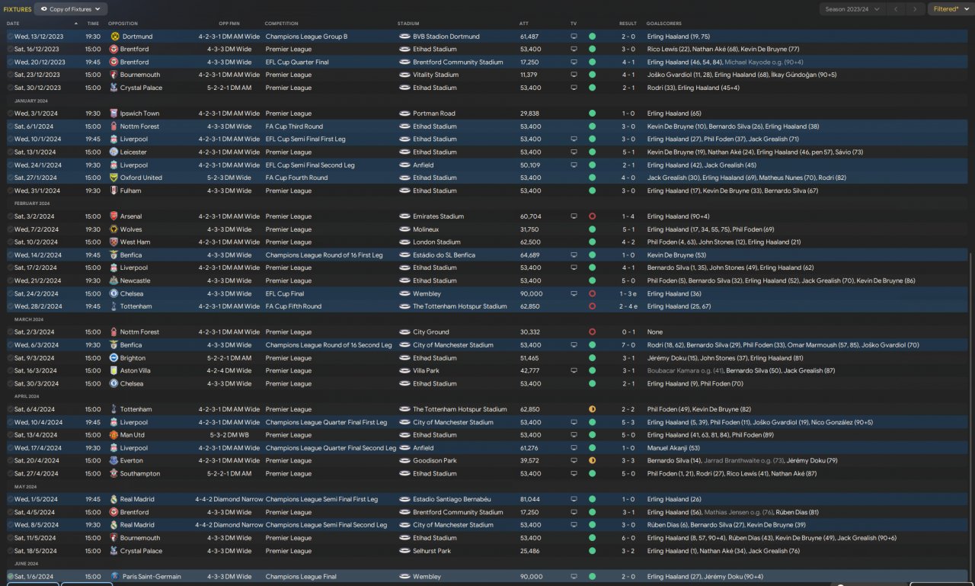Click the Arsenal club badge
This screenshot has height=586, width=975.
[x=113, y=216]
